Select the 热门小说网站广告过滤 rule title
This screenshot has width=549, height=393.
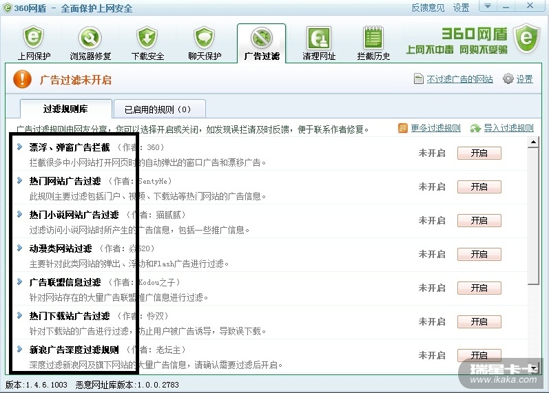pos(74,215)
